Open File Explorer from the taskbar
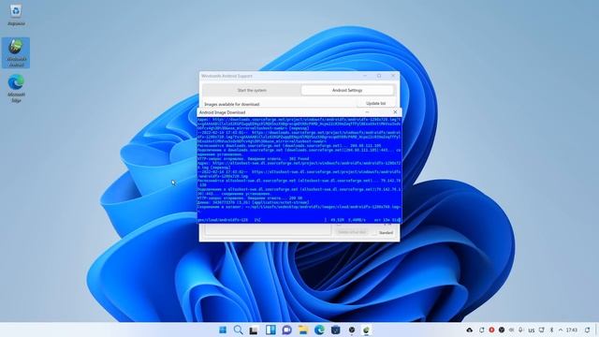This screenshot has height=337, width=599. (303, 330)
